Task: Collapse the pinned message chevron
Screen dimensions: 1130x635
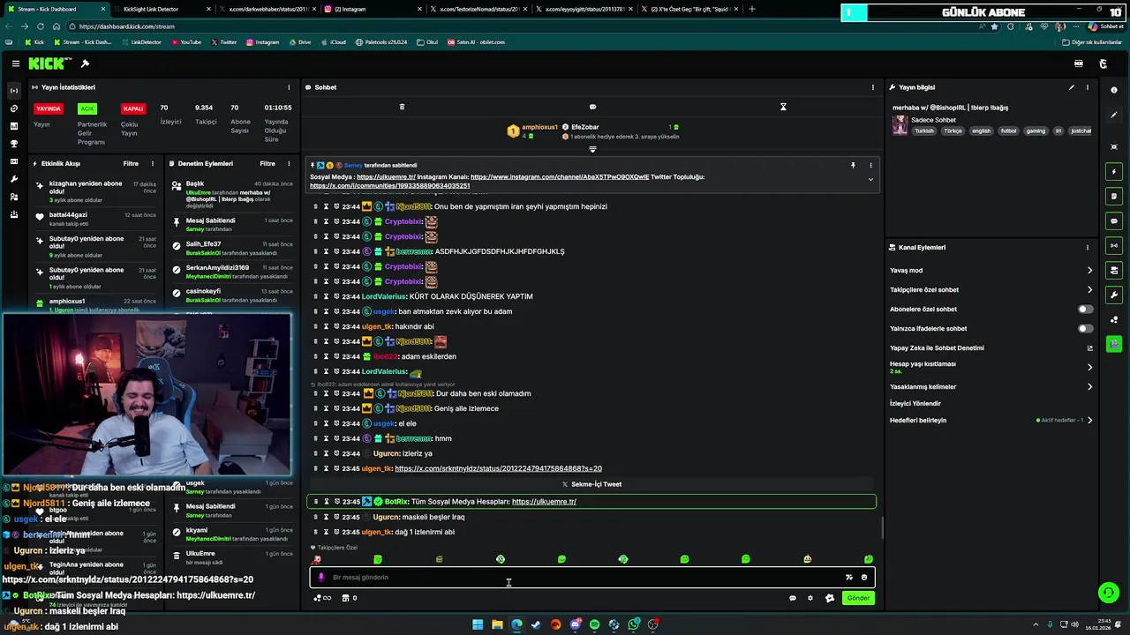Action: 870,179
